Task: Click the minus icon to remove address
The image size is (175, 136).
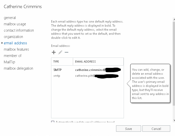Action: [67, 52]
